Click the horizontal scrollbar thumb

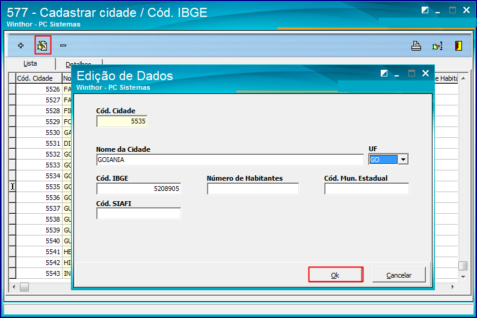click(24, 287)
